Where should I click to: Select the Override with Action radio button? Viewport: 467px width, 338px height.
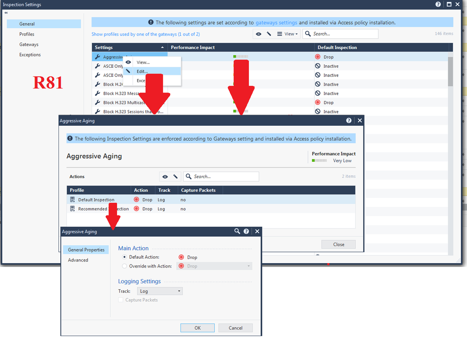(124, 266)
